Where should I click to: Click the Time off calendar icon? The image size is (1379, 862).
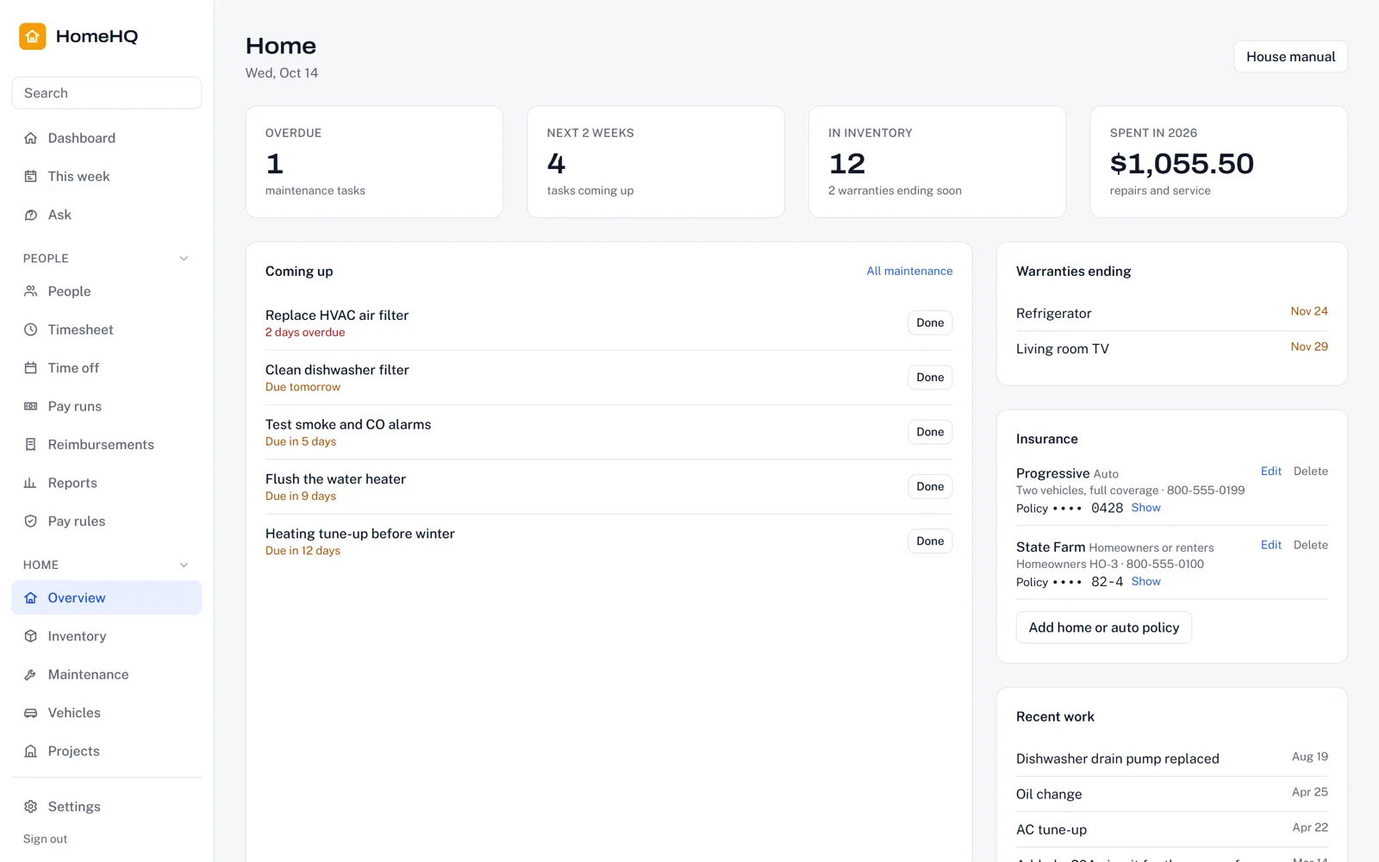click(31, 368)
